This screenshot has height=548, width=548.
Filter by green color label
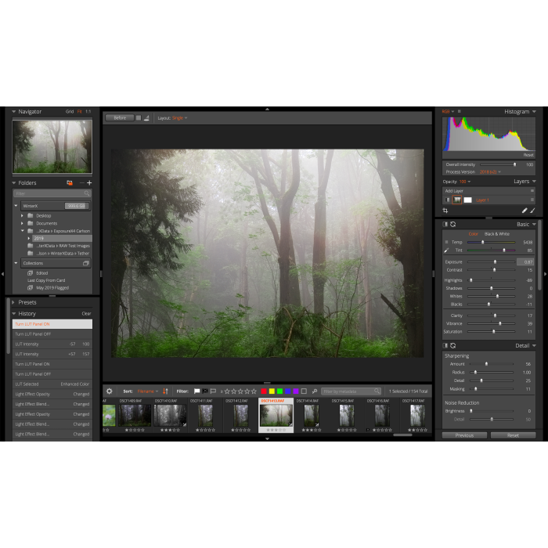(x=280, y=391)
